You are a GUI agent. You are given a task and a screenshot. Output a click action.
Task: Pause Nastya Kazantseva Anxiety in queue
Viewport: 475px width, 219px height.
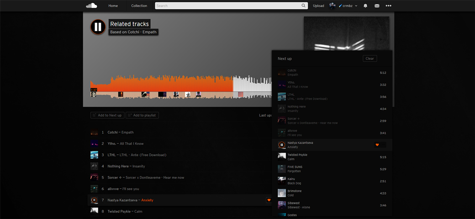[x=282, y=145]
